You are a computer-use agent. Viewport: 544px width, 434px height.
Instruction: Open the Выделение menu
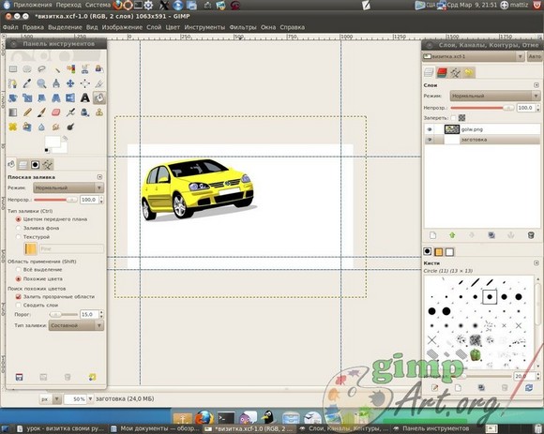[x=65, y=27]
